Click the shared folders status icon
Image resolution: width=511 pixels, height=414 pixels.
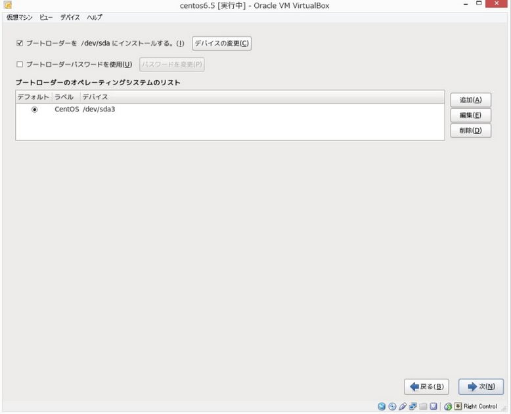[x=424, y=406]
